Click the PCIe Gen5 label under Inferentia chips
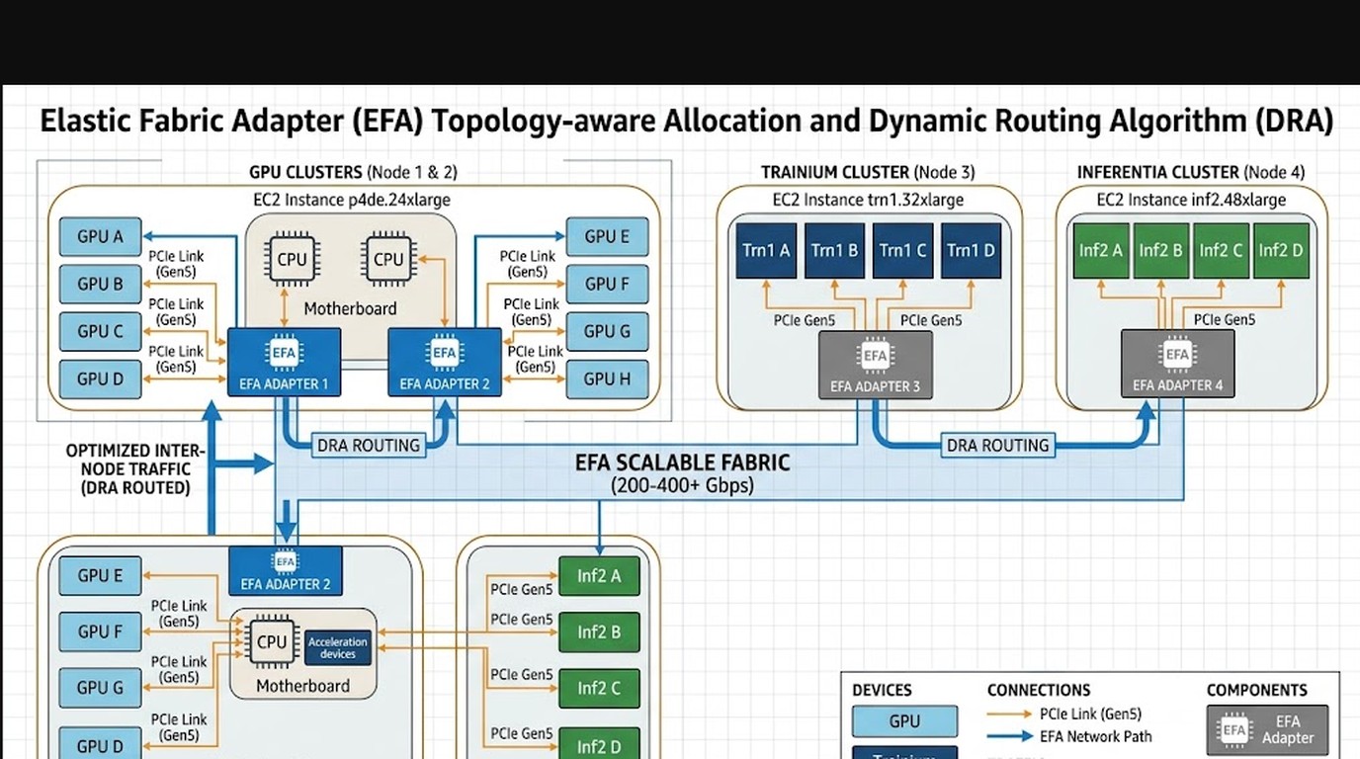Image resolution: width=1360 pixels, height=759 pixels. (x=1225, y=319)
